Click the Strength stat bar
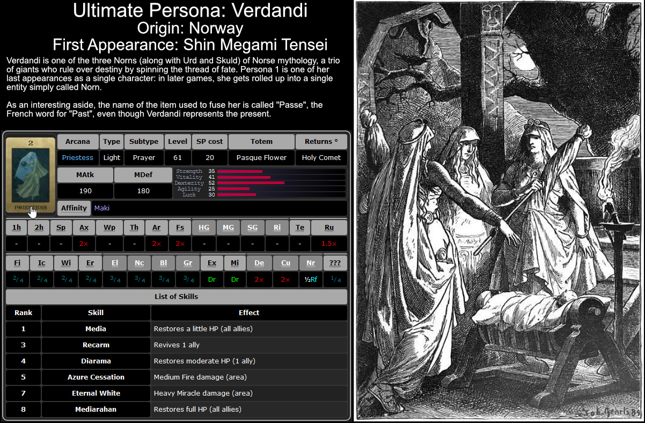 point(281,171)
